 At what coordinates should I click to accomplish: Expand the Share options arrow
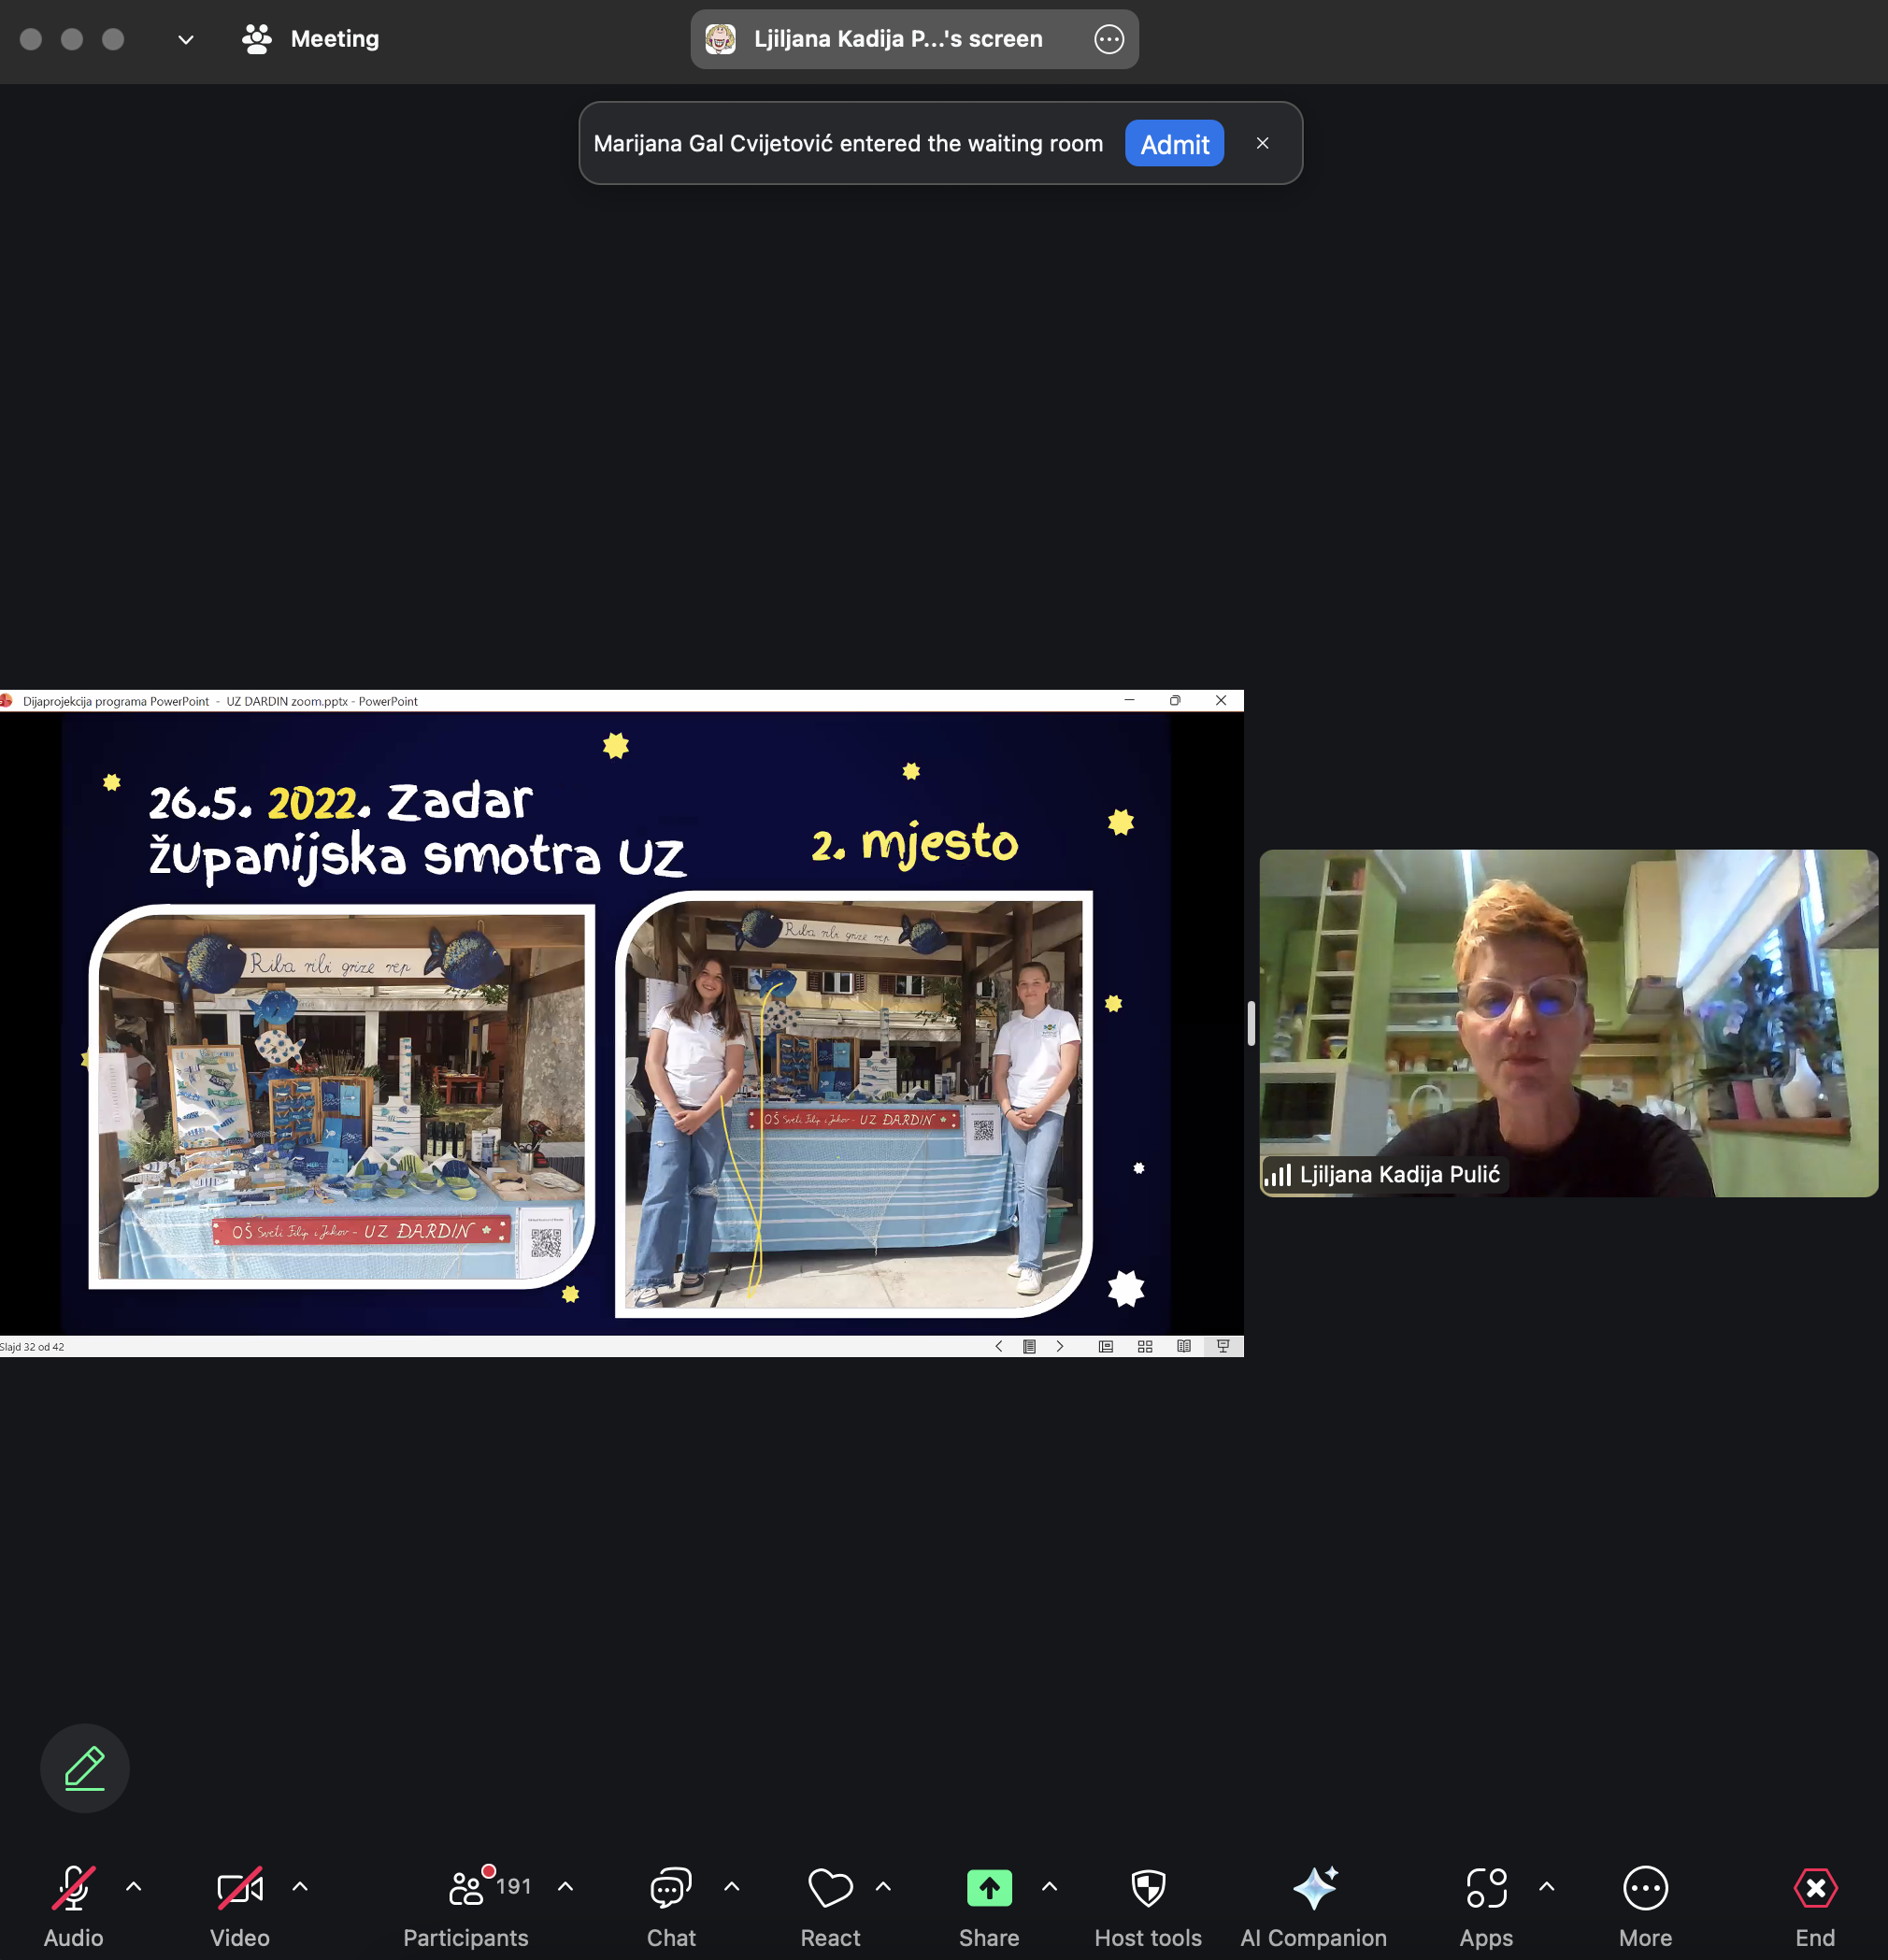click(1049, 1886)
